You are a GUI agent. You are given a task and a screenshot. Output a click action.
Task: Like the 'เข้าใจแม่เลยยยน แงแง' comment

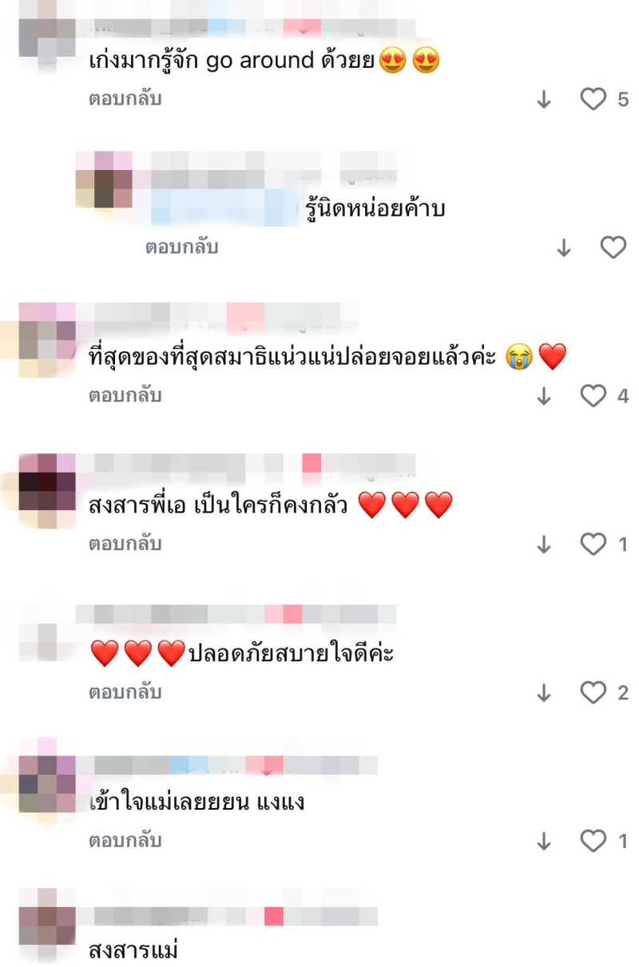click(593, 841)
